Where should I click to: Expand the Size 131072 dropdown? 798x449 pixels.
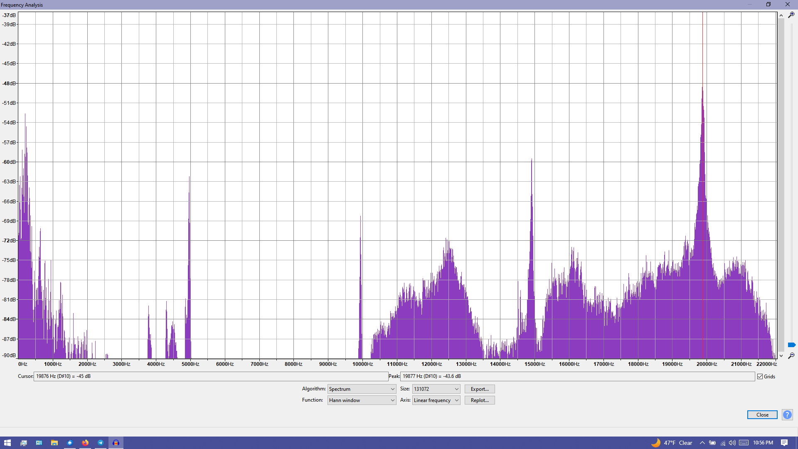pyautogui.click(x=436, y=389)
